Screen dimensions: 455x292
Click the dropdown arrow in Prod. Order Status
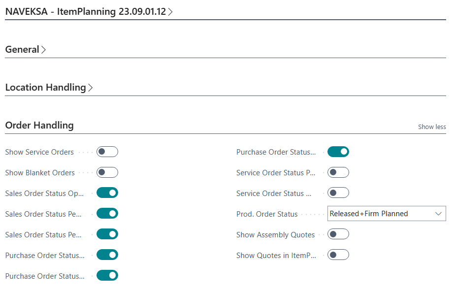click(438, 214)
